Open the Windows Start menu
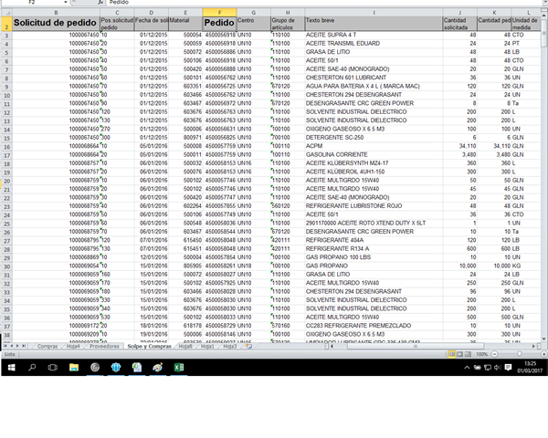 [10, 367]
